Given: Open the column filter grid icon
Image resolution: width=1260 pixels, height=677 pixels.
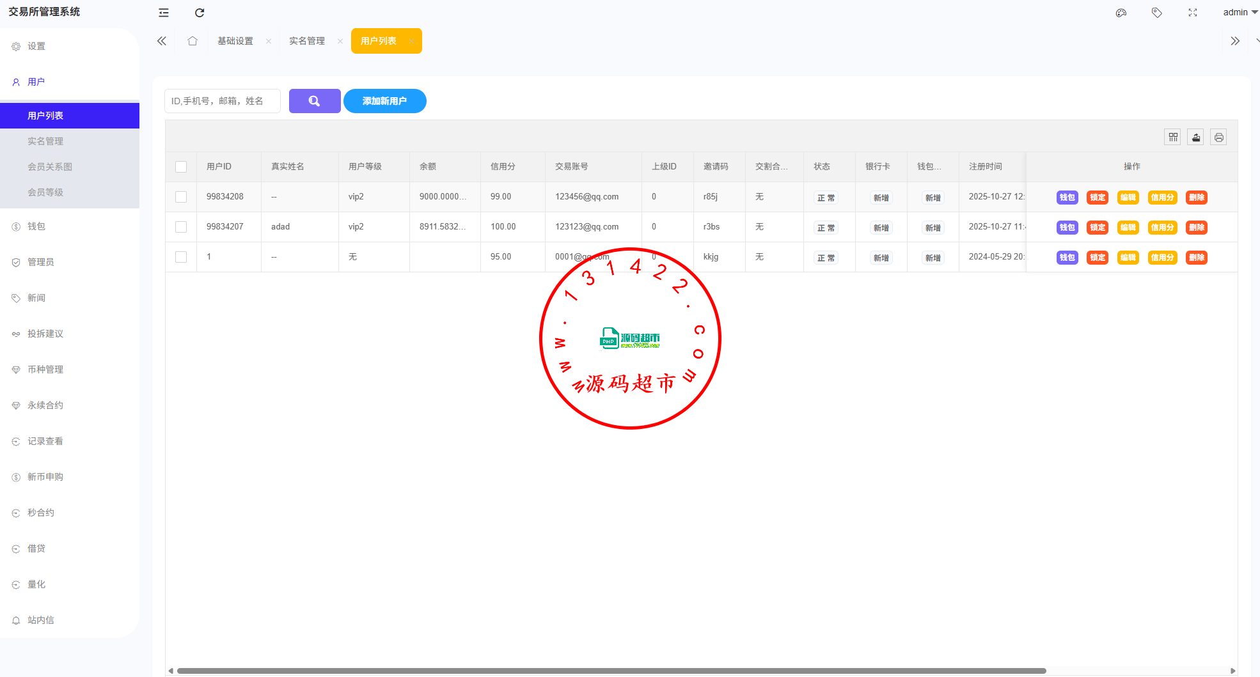Looking at the screenshot, I should [1172, 137].
